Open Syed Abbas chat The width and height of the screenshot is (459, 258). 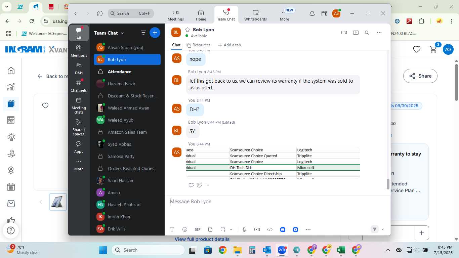127,144
